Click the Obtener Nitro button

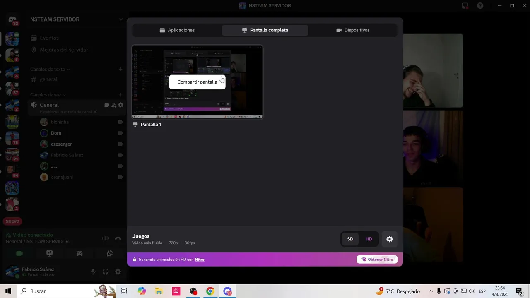click(377, 260)
